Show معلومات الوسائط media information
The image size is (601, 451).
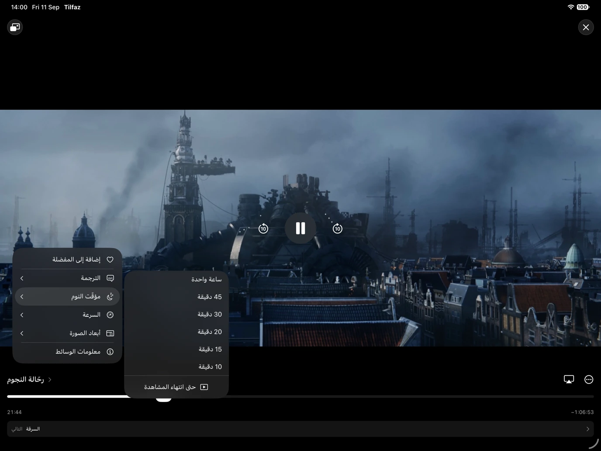click(x=67, y=351)
